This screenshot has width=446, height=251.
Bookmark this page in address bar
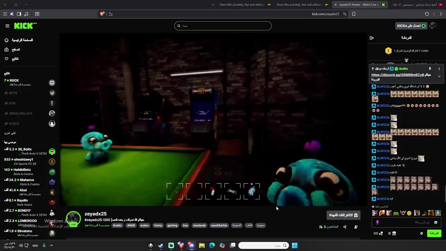354,14
